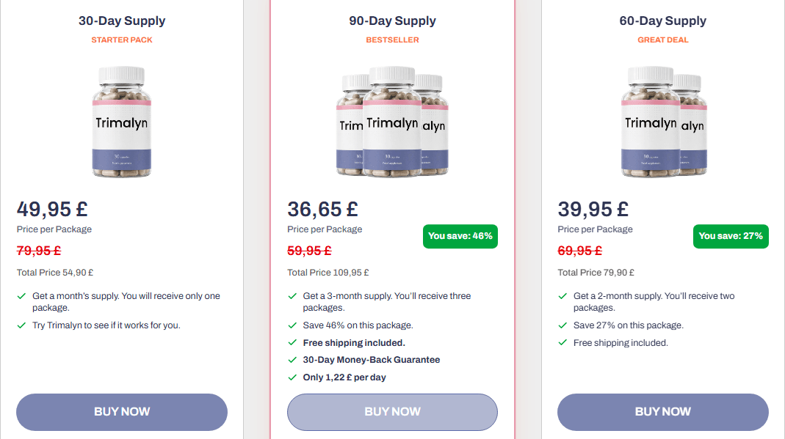Viewport: 785px width, 439px height.
Task: Click BUY NOW for 90-Day Supply bestseller
Action: coord(392,412)
